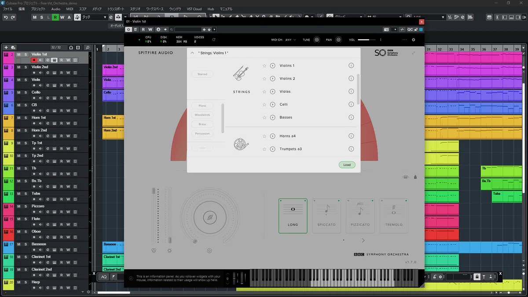Preview play Trumpets a3 preset

(x=272, y=149)
